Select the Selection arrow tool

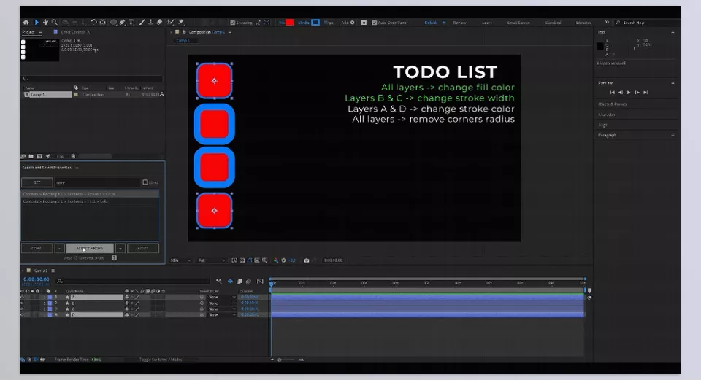[37, 23]
